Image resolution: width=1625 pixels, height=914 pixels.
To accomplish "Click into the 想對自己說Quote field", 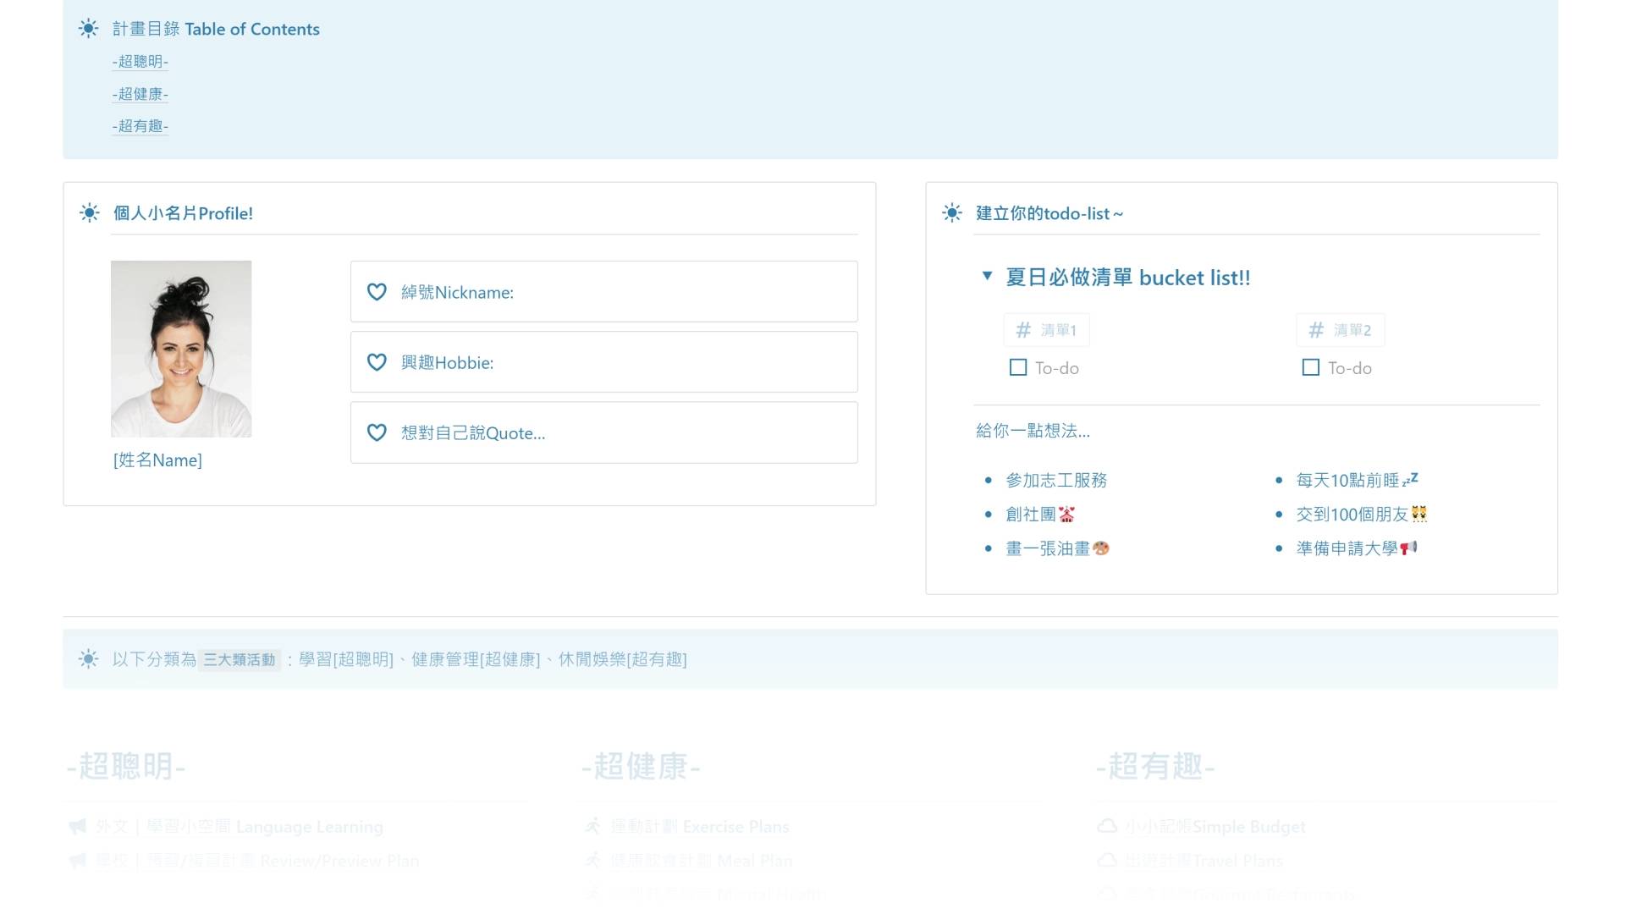I will coord(604,432).
